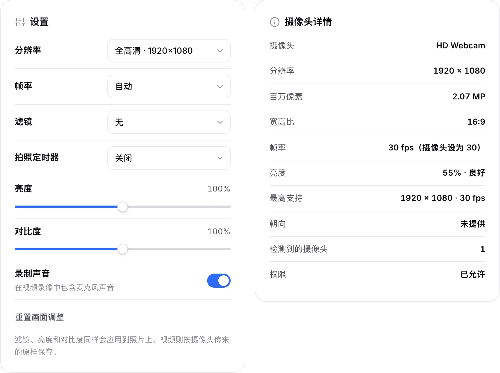
Task: Toggle the 录制声音 switch off
Action: tap(219, 281)
